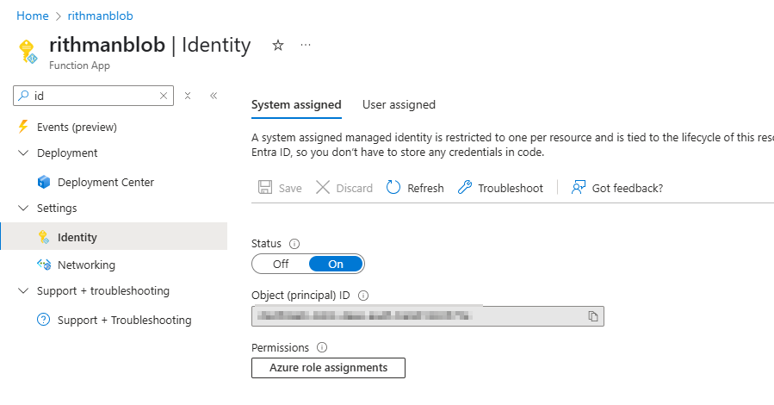
Task: Click the 'rithmanblob | Identity' page title
Action: [150, 45]
